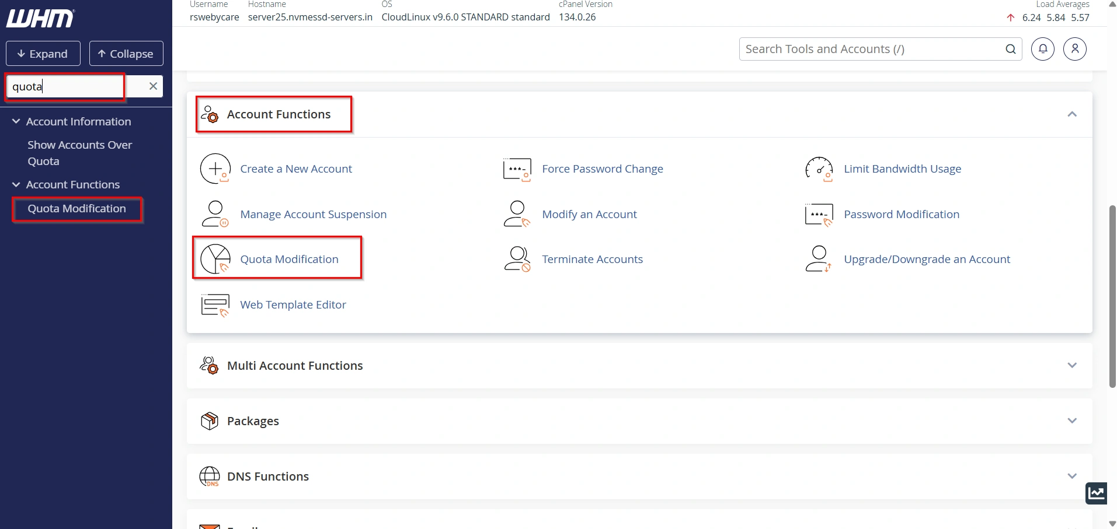
Task: Click the Packages box icon
Action: click(209, 421)
